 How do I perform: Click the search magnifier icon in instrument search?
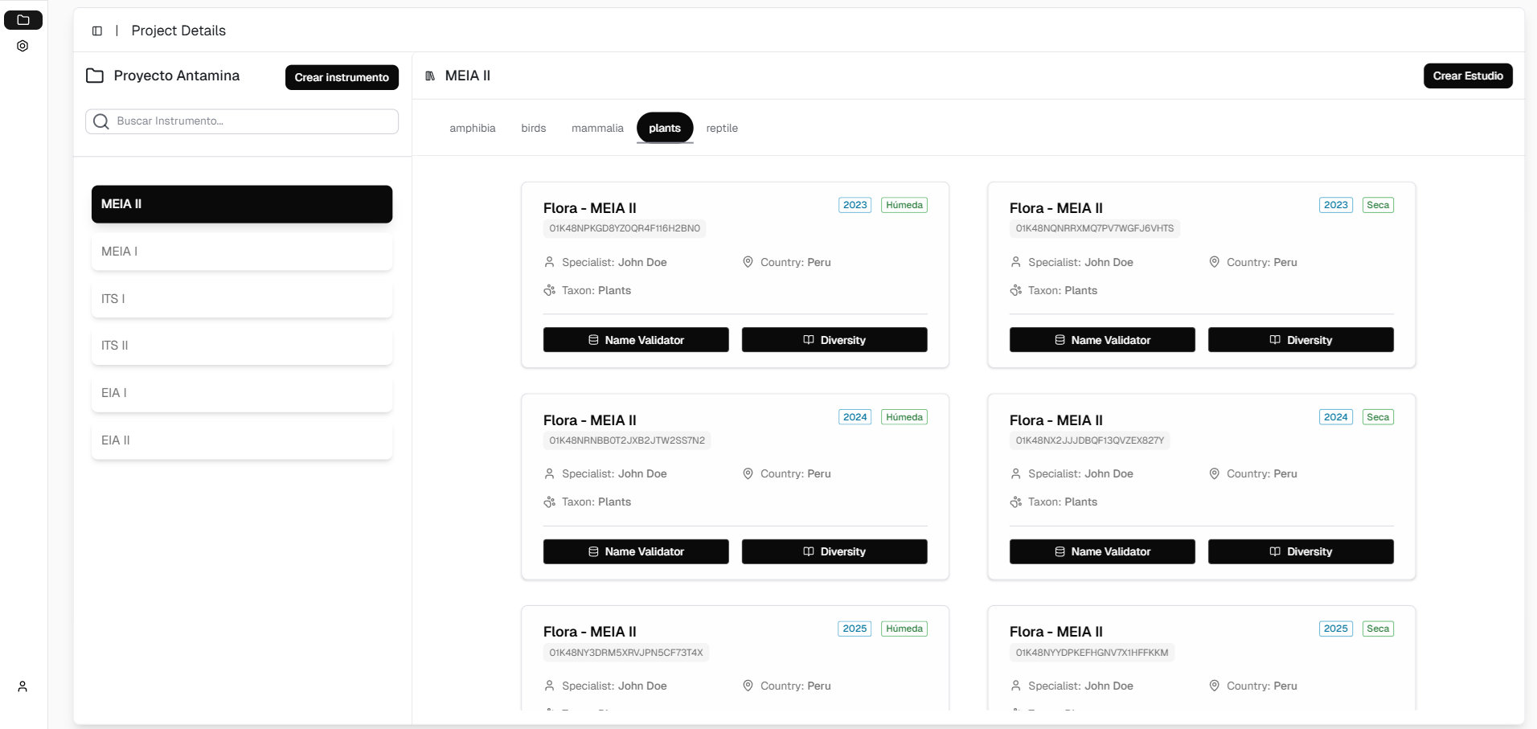pos(101,121)
